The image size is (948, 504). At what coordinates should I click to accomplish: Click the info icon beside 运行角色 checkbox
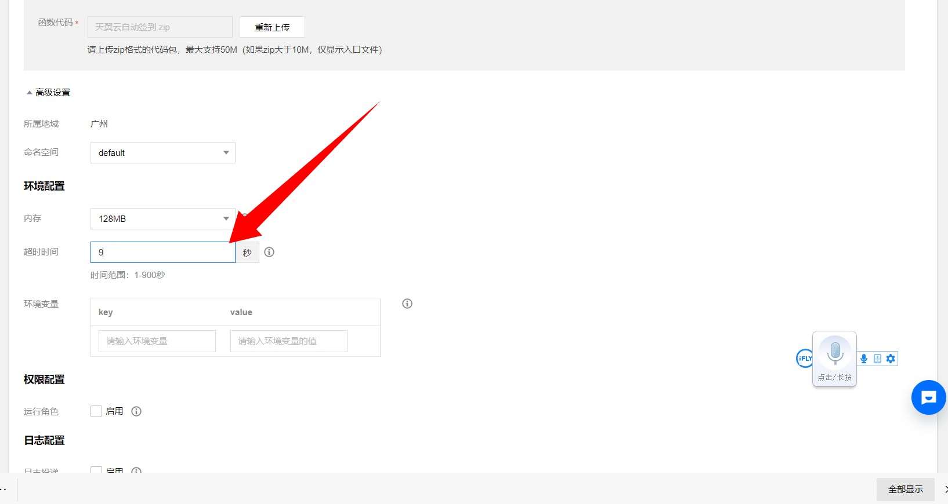(x=136, y=411)
